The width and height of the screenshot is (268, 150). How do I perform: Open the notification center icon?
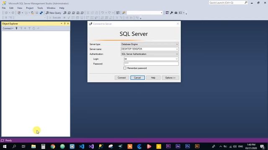point(263,146)
